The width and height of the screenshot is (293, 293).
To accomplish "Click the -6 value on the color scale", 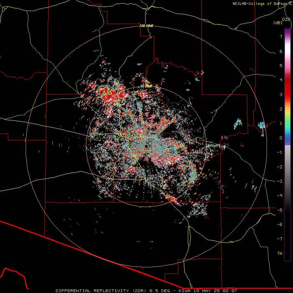I will click(280, 224).
